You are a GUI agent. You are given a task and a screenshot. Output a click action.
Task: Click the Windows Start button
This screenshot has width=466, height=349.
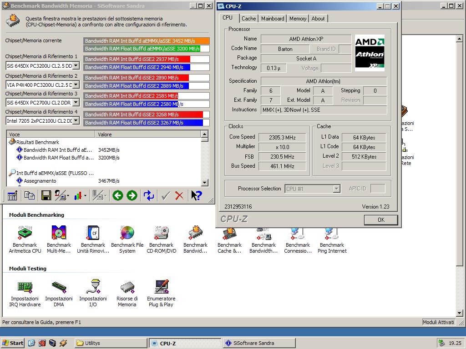12,343
